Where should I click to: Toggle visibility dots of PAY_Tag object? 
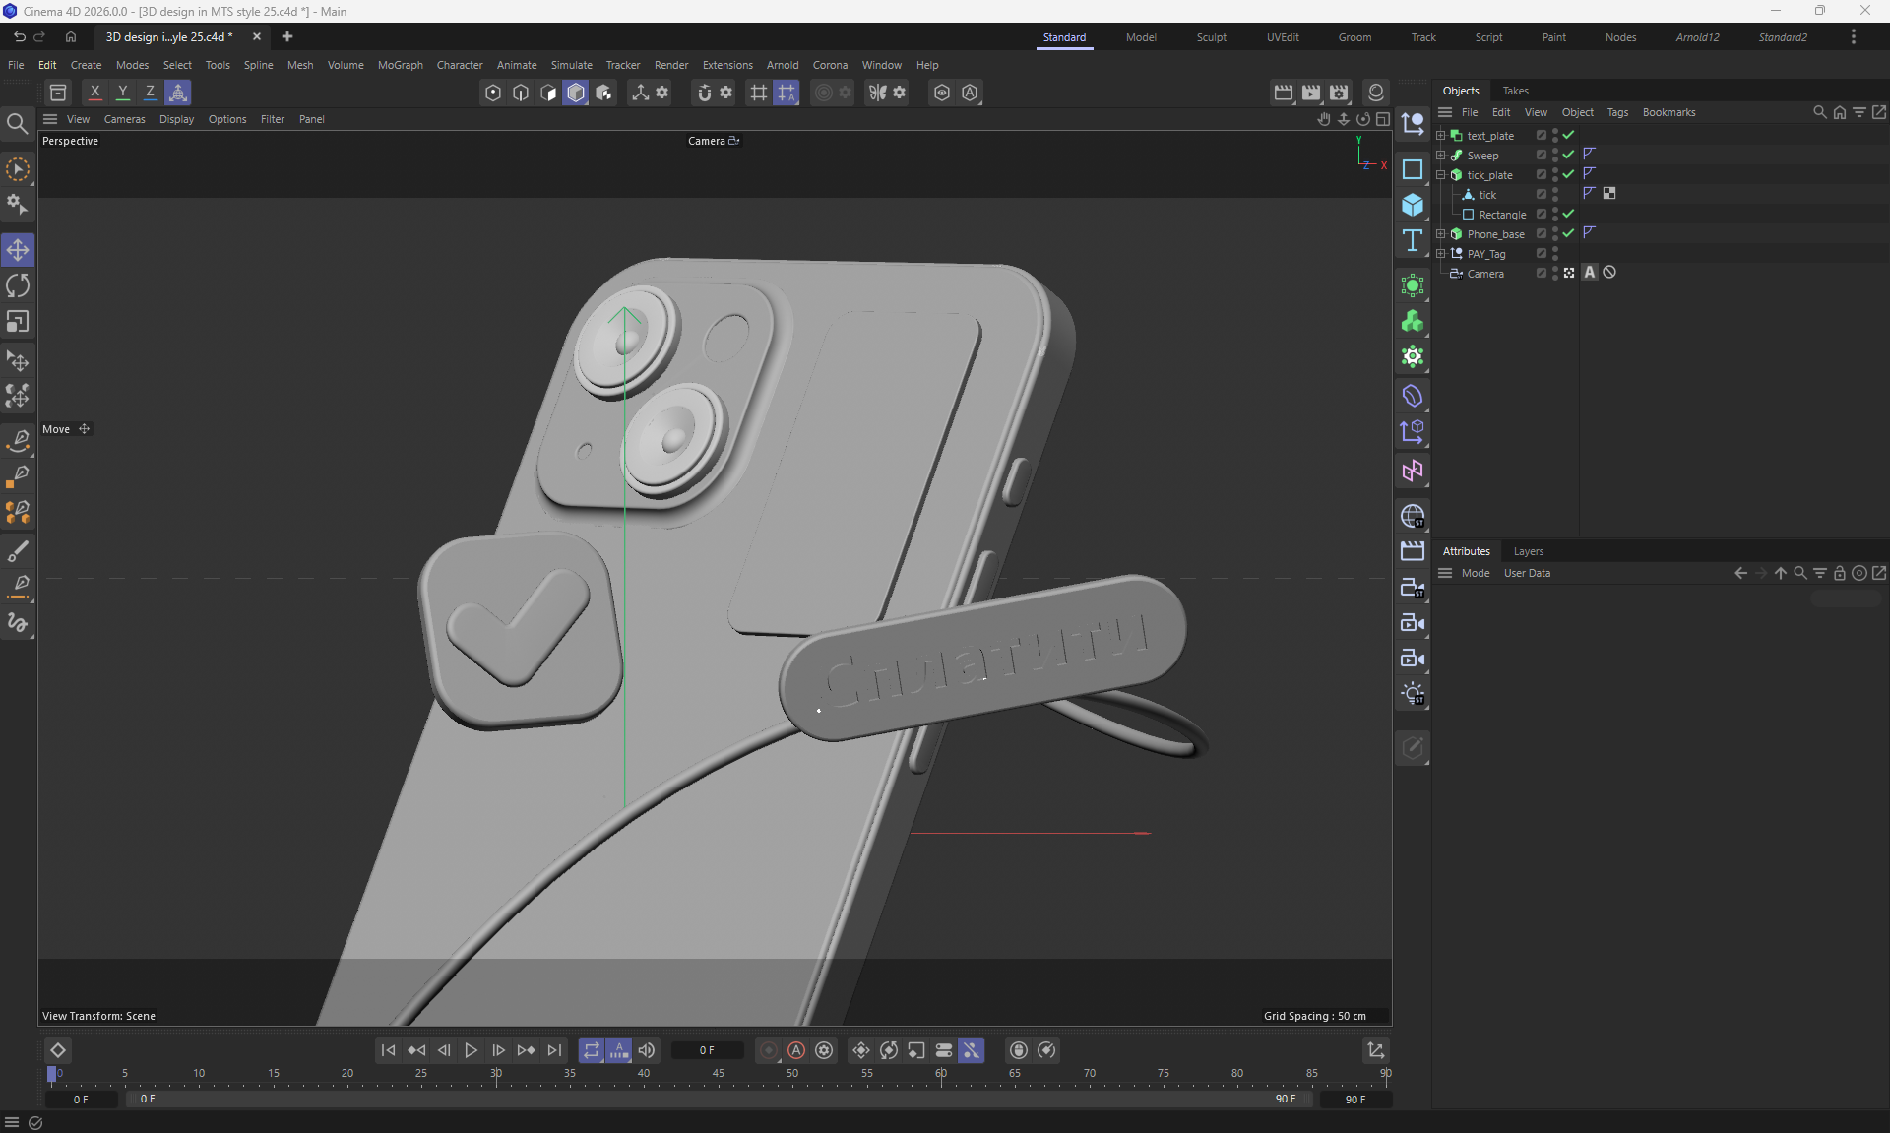1555,253
